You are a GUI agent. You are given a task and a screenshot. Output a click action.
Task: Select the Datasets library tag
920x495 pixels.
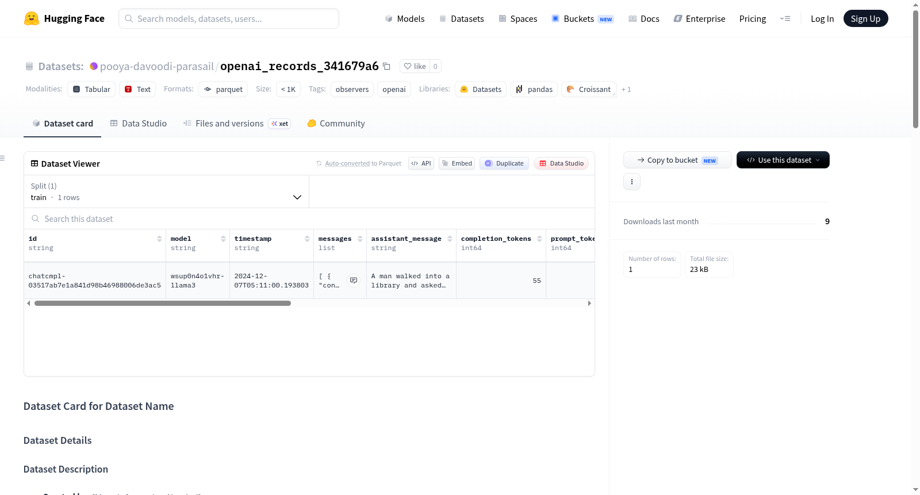pos(481,89)
